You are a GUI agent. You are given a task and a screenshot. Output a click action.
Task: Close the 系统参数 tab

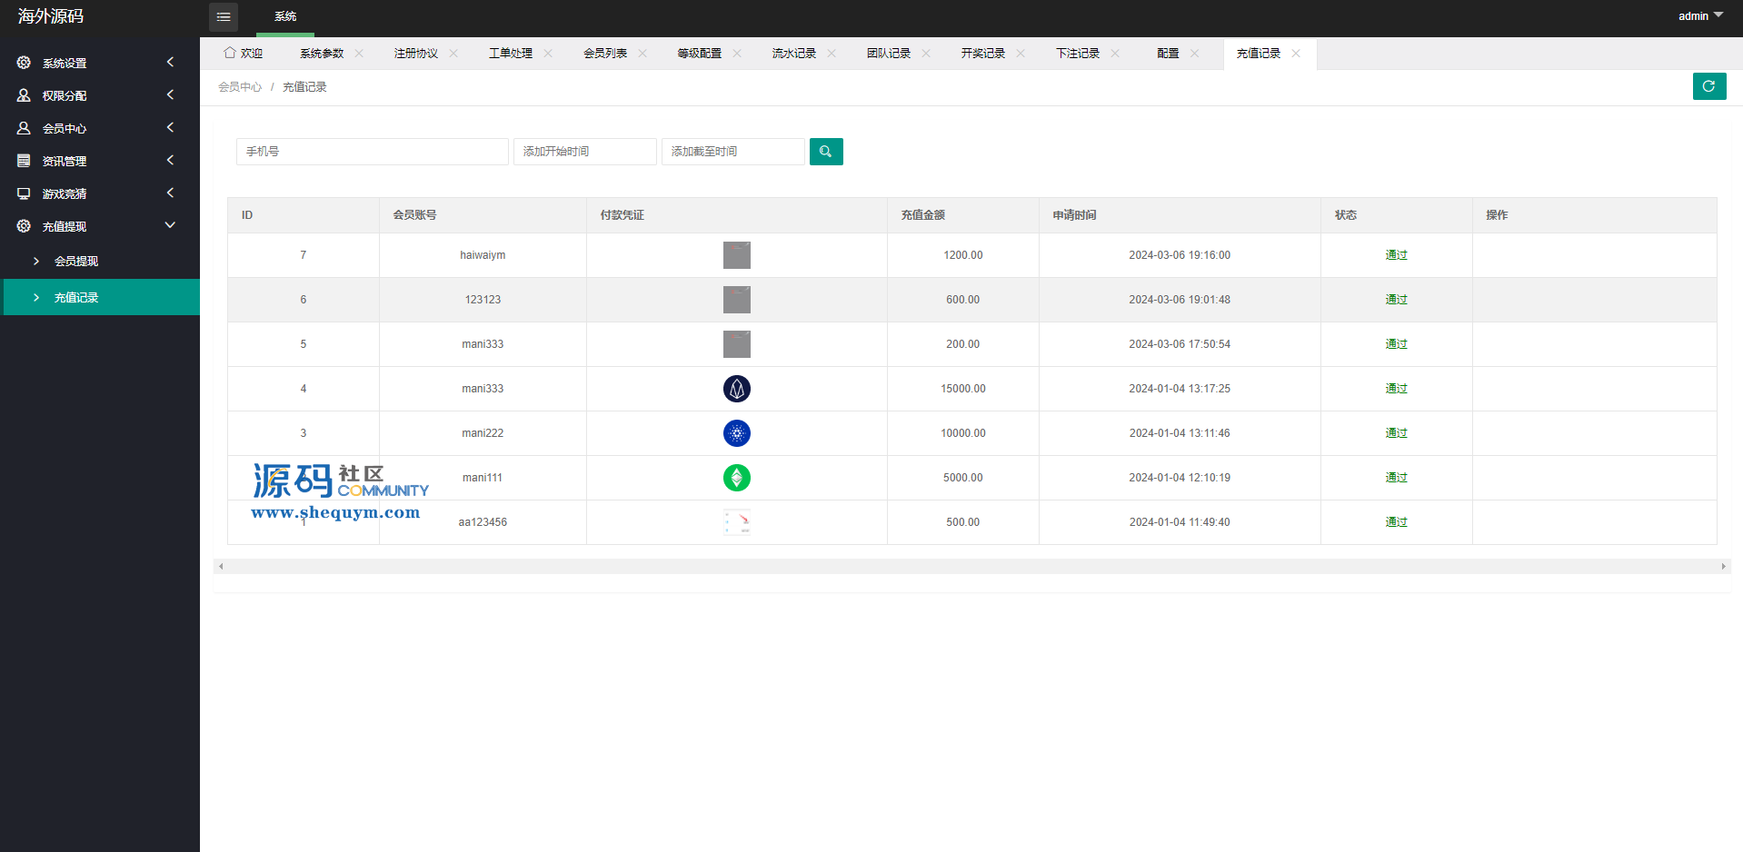[359, 54]
